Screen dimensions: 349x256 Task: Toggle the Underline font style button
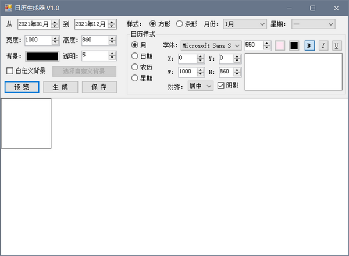(x=337, y=45)
